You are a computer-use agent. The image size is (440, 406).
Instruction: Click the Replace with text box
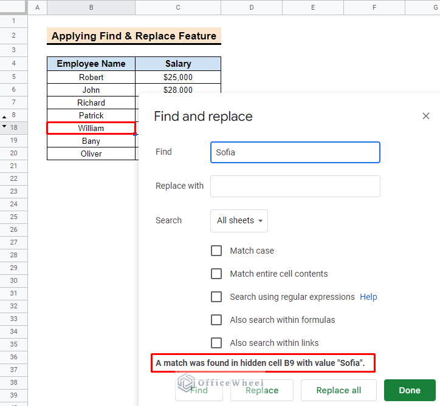click(295, 186)
